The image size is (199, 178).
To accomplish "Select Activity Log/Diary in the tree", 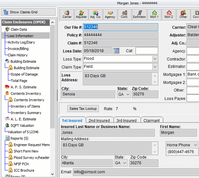I will coord(22,42).
